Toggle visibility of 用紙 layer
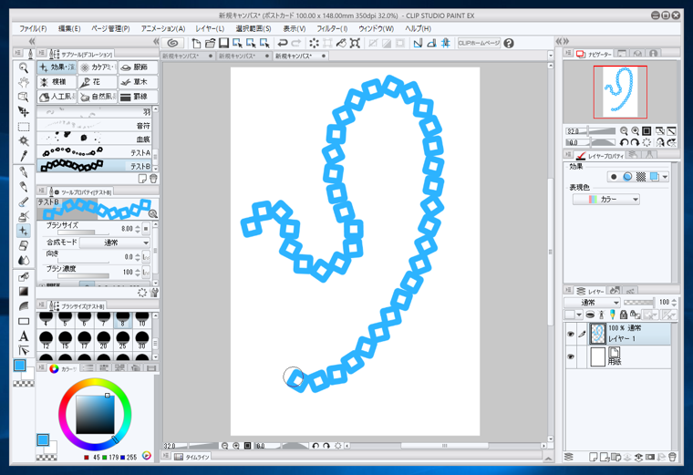Viewport: 693px width, 475px height. tap(571, 356)
